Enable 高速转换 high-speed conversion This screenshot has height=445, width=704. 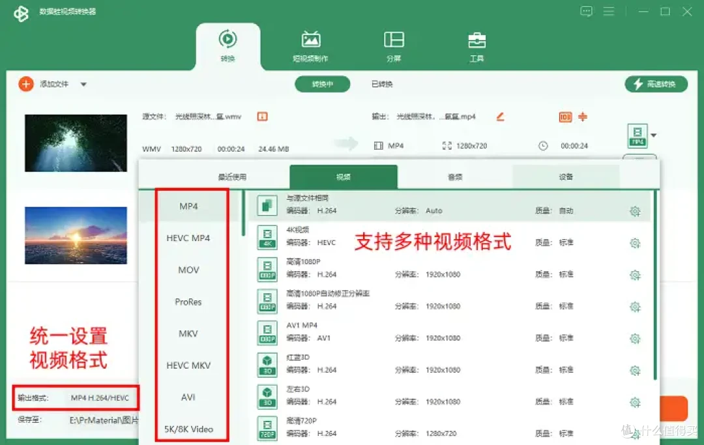pyautogui.click(x=656, y=84)
